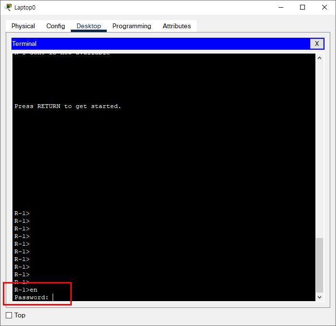Click the terminal scrollbar up arrow
Viewport: 336px width, 326px height.
319,58
